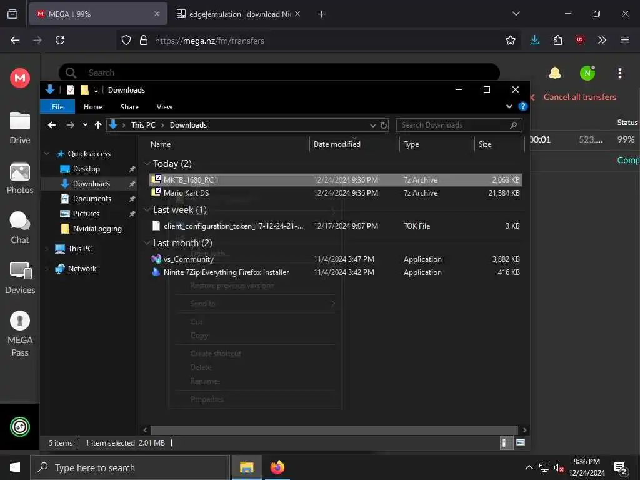
Task: Click the horizontal scrollbar in Explorer
Action: coord(334,430)
